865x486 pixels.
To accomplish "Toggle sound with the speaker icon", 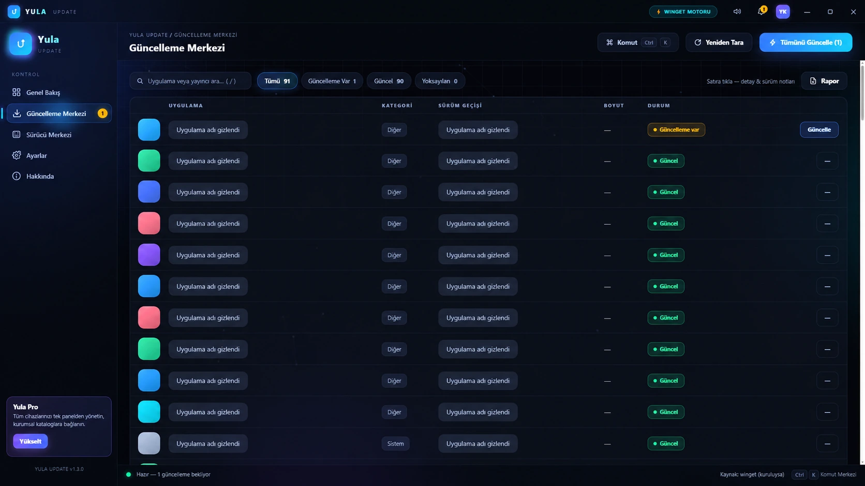I will click(737, 11).
